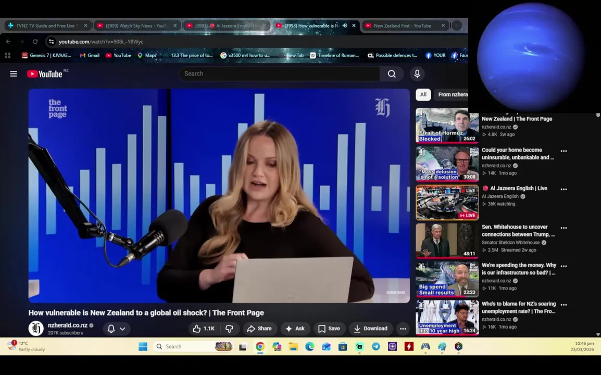Screen dimensions: 601x375
Task: Open 'Timeline of Roman' bookmark
Action: pos(334,55)
